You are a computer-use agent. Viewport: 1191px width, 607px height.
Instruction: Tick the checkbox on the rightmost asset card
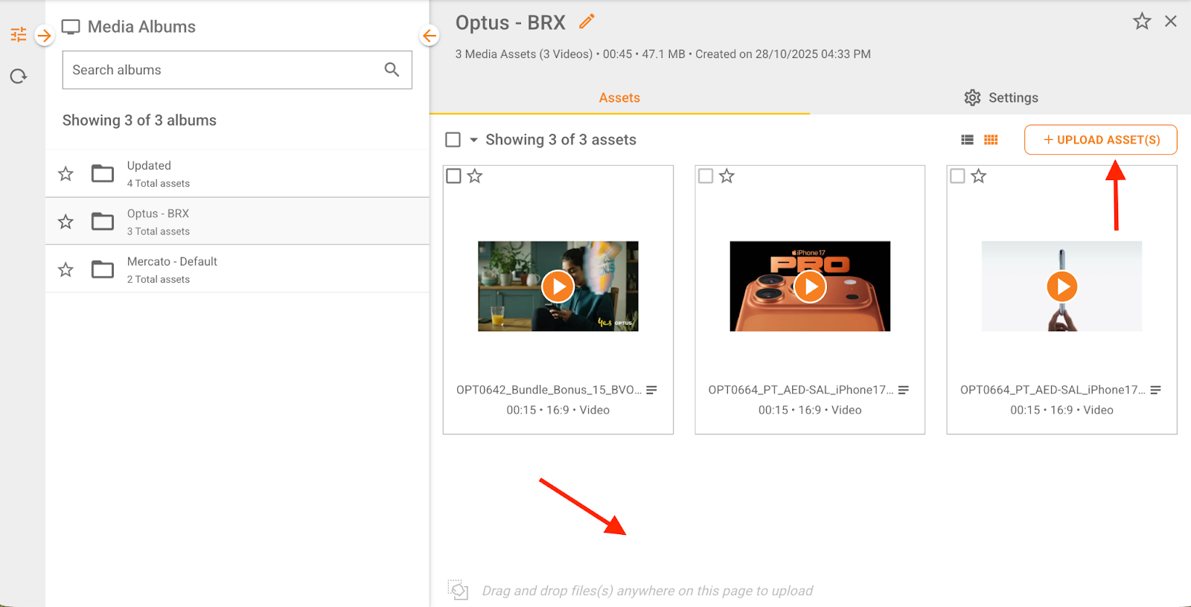click(x=957, y=176)
